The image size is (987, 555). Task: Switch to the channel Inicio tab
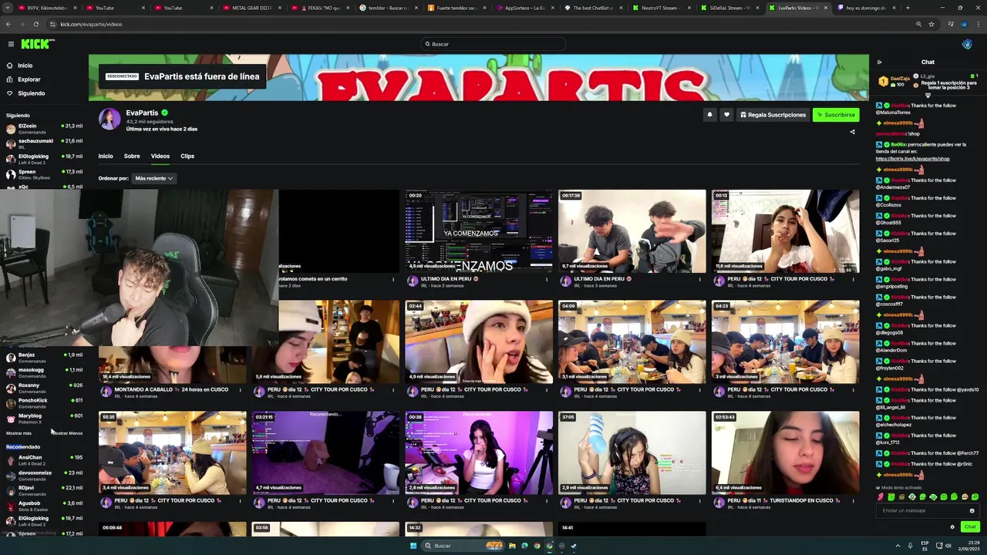tap(106, 156)
